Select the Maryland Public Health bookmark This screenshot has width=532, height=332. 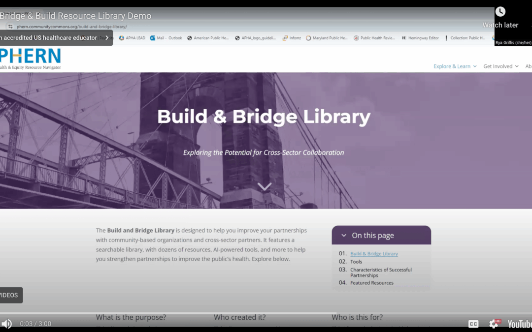(327, 38)
